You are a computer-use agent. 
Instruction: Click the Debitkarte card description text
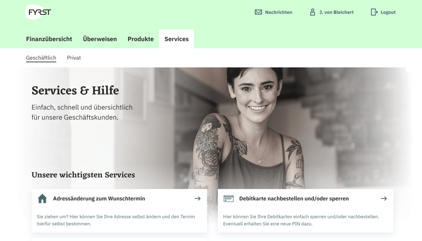pyautogui.click(x=301, y=220)
